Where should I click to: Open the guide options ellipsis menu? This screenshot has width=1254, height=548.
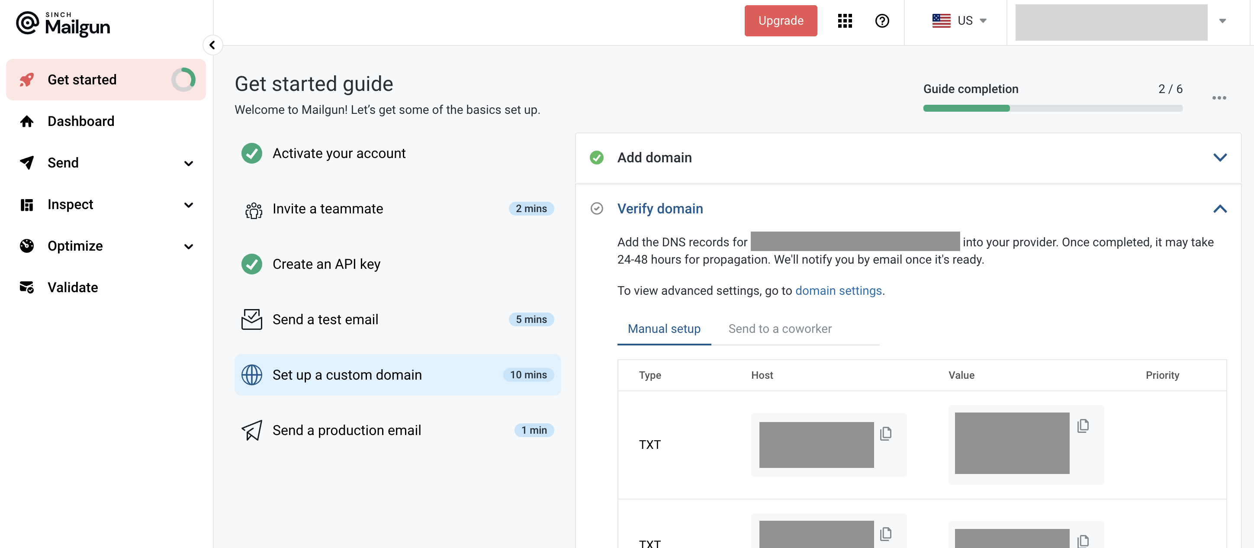1219,97
